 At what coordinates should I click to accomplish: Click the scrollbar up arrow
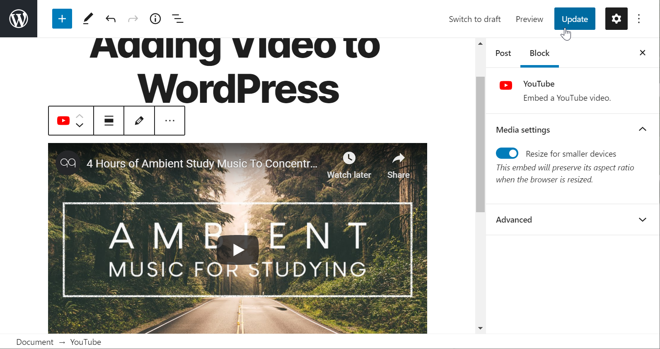(480, 44)
